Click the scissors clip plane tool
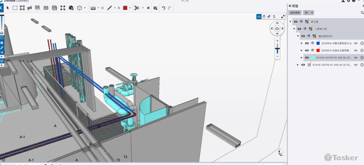Viewport: 364px width, 165px height. coord(137,8)
